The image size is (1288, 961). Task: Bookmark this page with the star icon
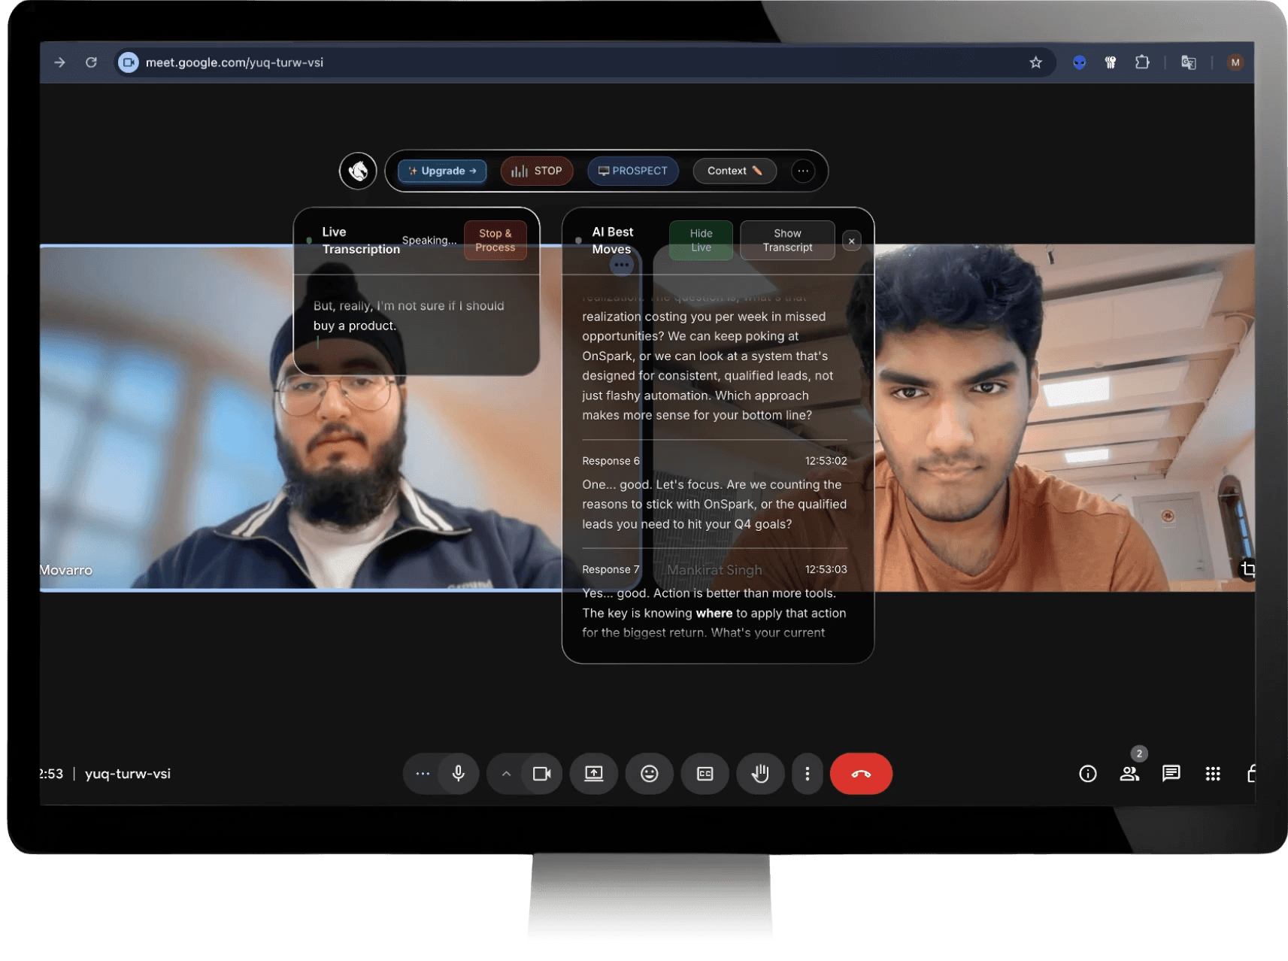(x=1035, y=62)
